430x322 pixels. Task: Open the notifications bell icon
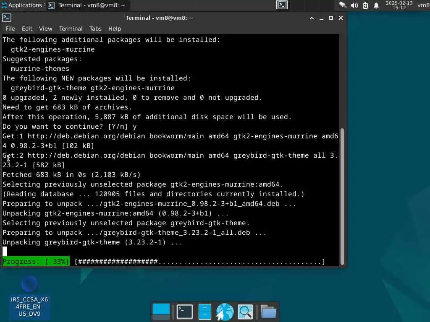(376, 5)
